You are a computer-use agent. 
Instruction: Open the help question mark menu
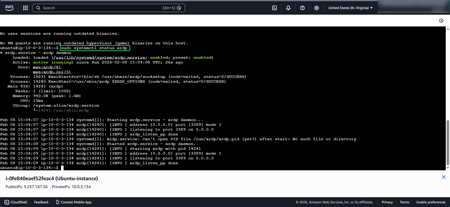point(302,8)
